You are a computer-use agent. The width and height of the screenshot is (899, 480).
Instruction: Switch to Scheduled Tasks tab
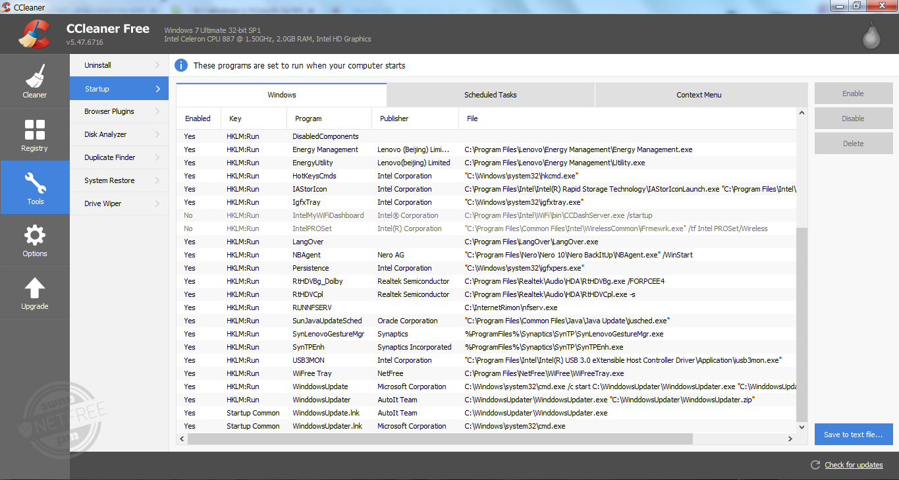click(x=491, y=95)
